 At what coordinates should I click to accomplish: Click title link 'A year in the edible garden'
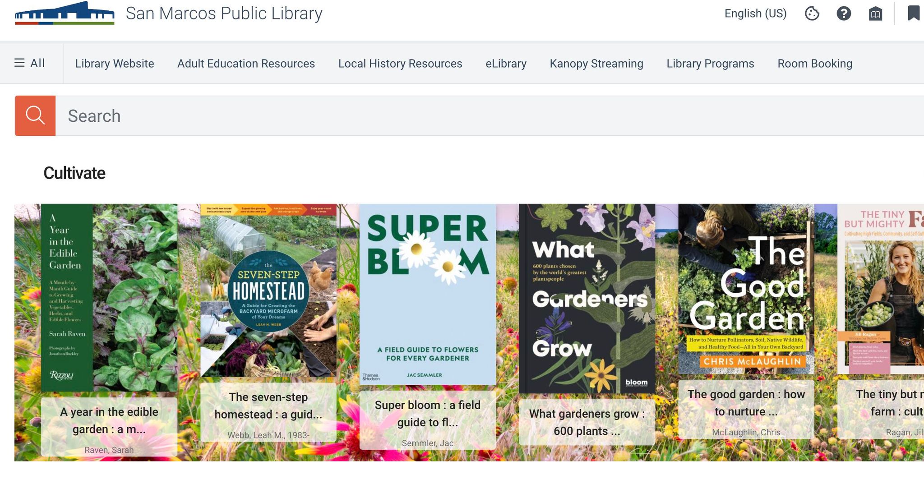tap(109, 420)
